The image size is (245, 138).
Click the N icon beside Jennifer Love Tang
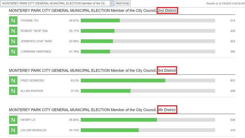coord(13,41)
